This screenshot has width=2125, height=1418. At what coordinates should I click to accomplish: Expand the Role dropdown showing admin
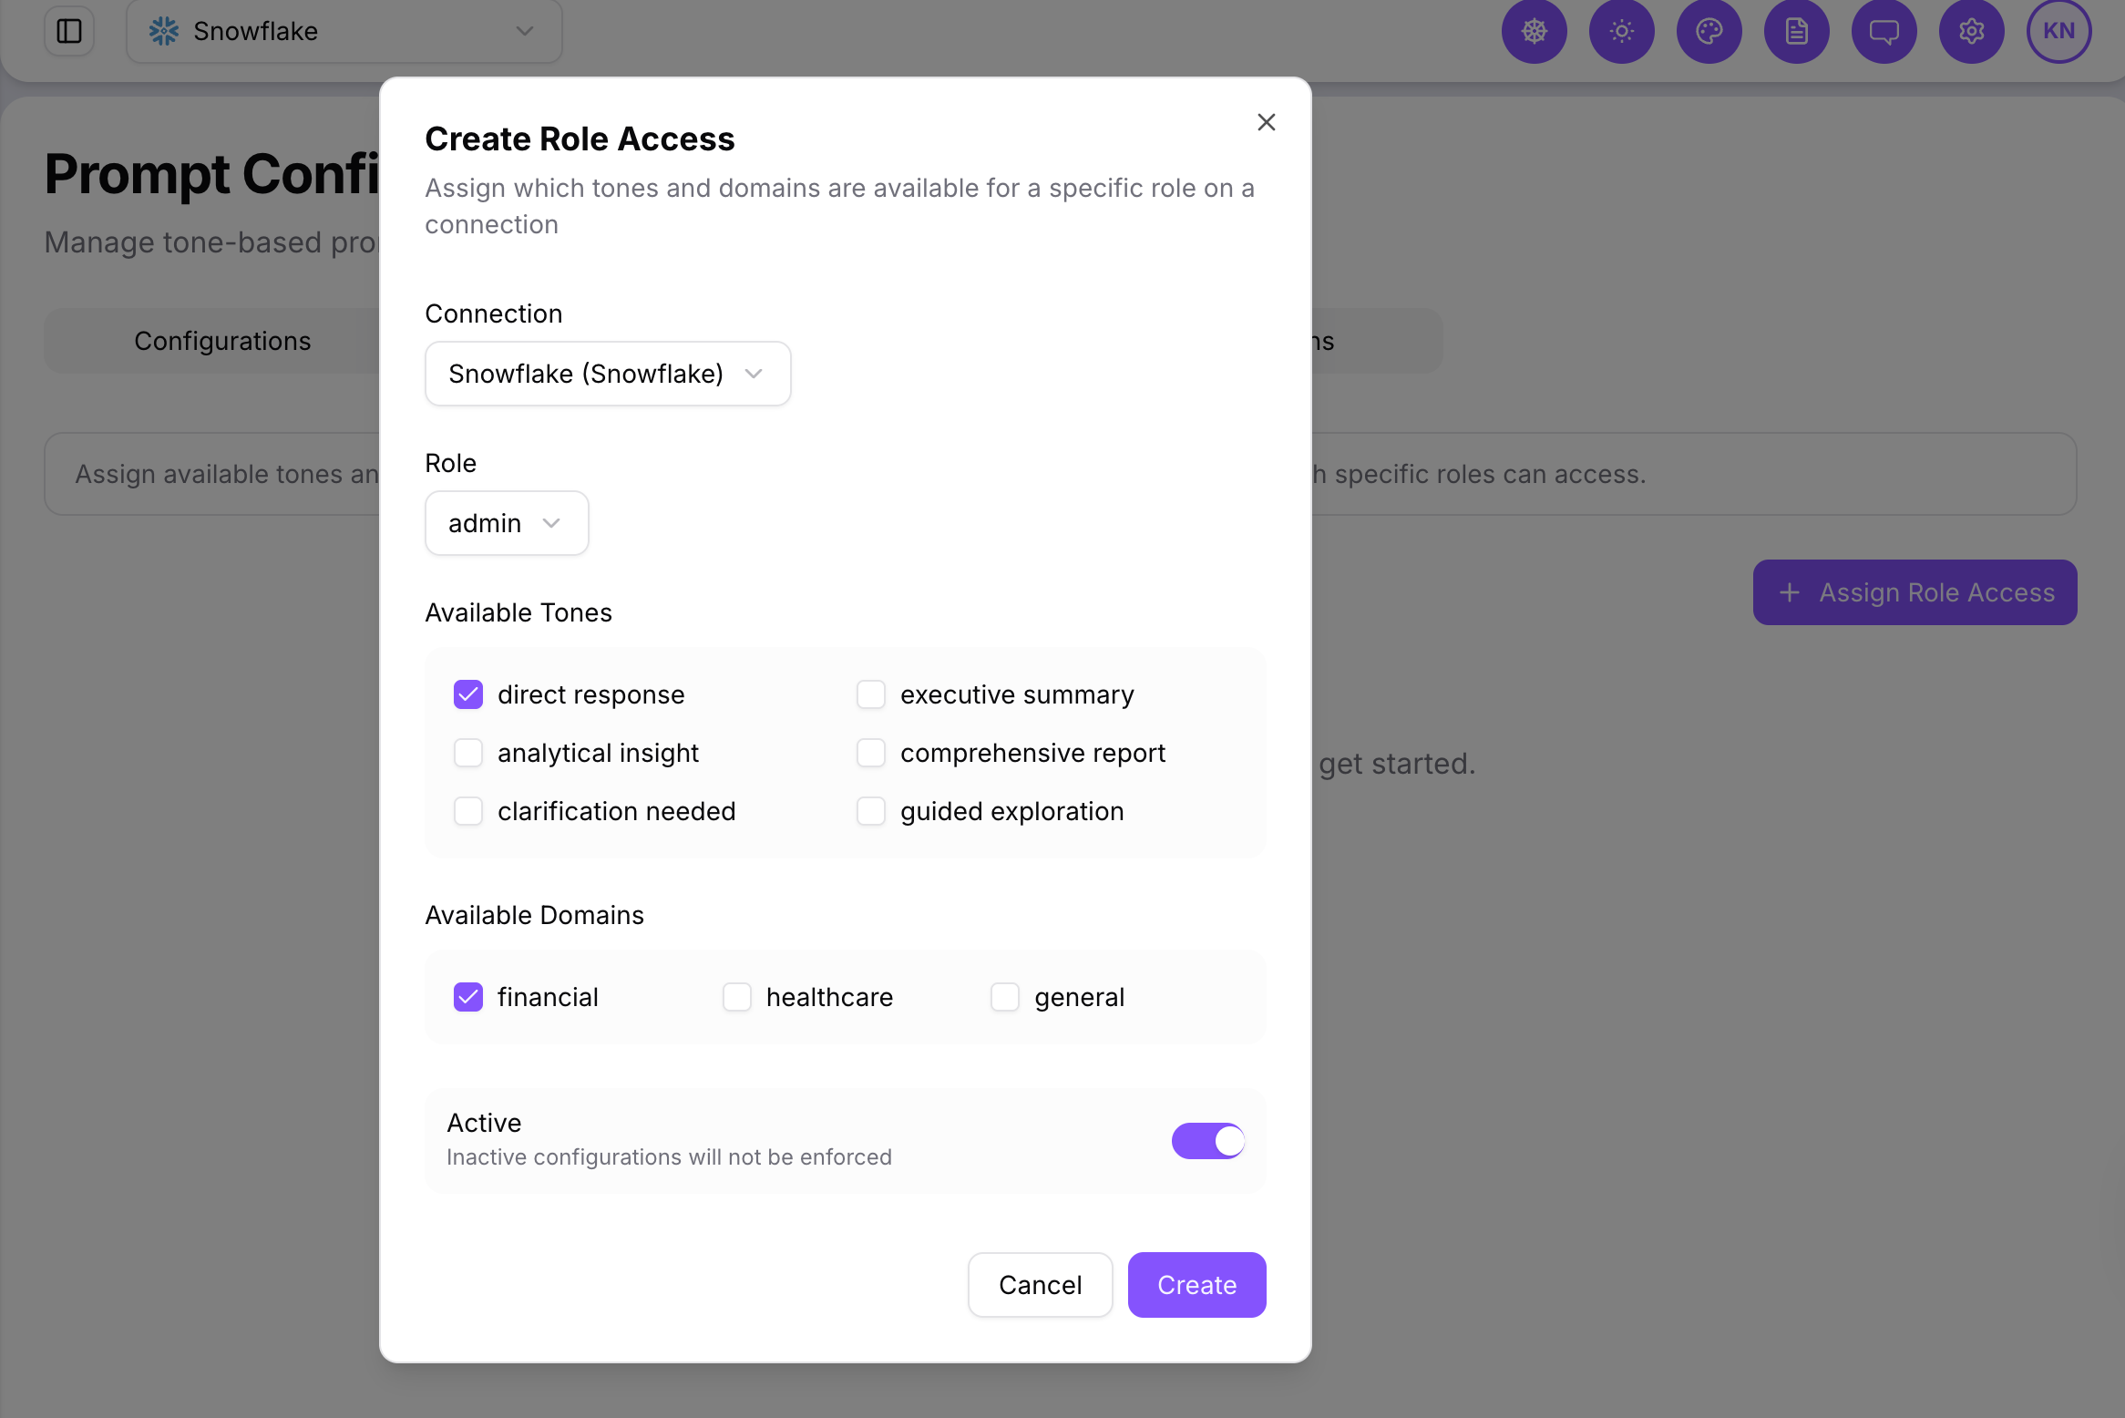pos(507,523)
